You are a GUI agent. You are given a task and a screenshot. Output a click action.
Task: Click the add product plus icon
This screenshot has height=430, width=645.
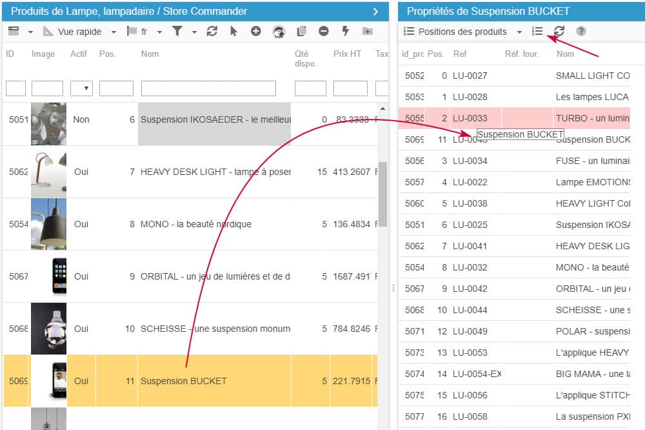point(255,31)
